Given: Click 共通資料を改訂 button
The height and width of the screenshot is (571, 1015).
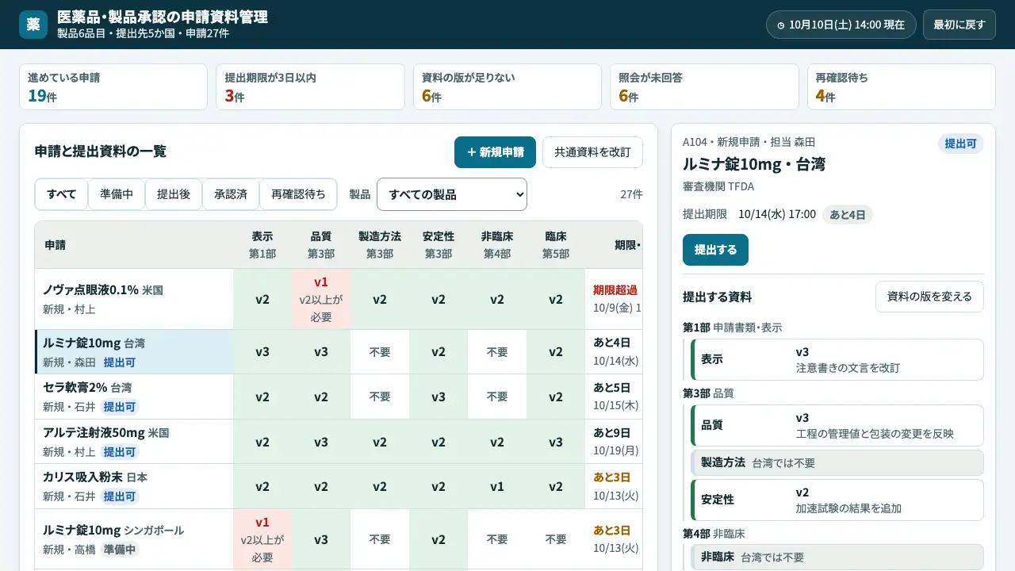Looking at the screenshot, I should click(x=592, y=152).
